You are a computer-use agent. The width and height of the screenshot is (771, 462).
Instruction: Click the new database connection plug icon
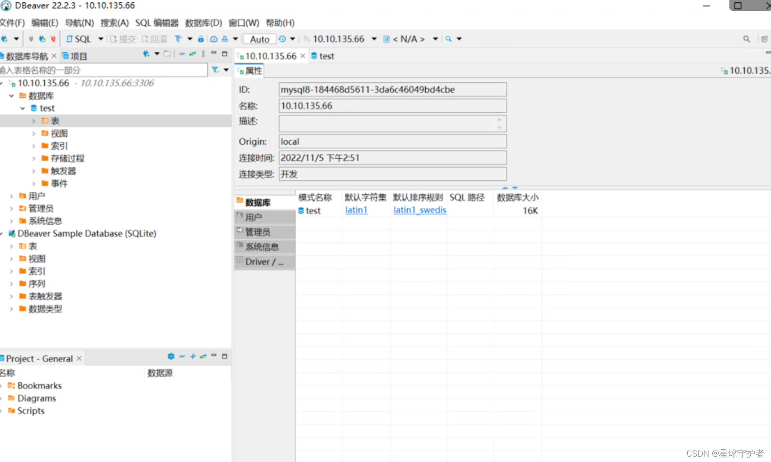coord(5,39)
